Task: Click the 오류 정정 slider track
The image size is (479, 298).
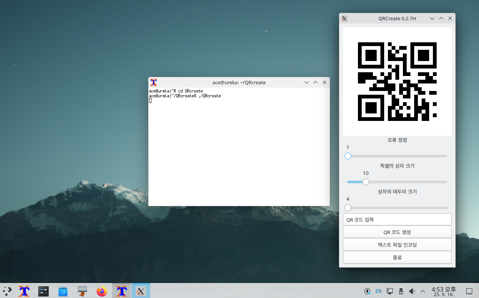Action: [x=397, y=156]
